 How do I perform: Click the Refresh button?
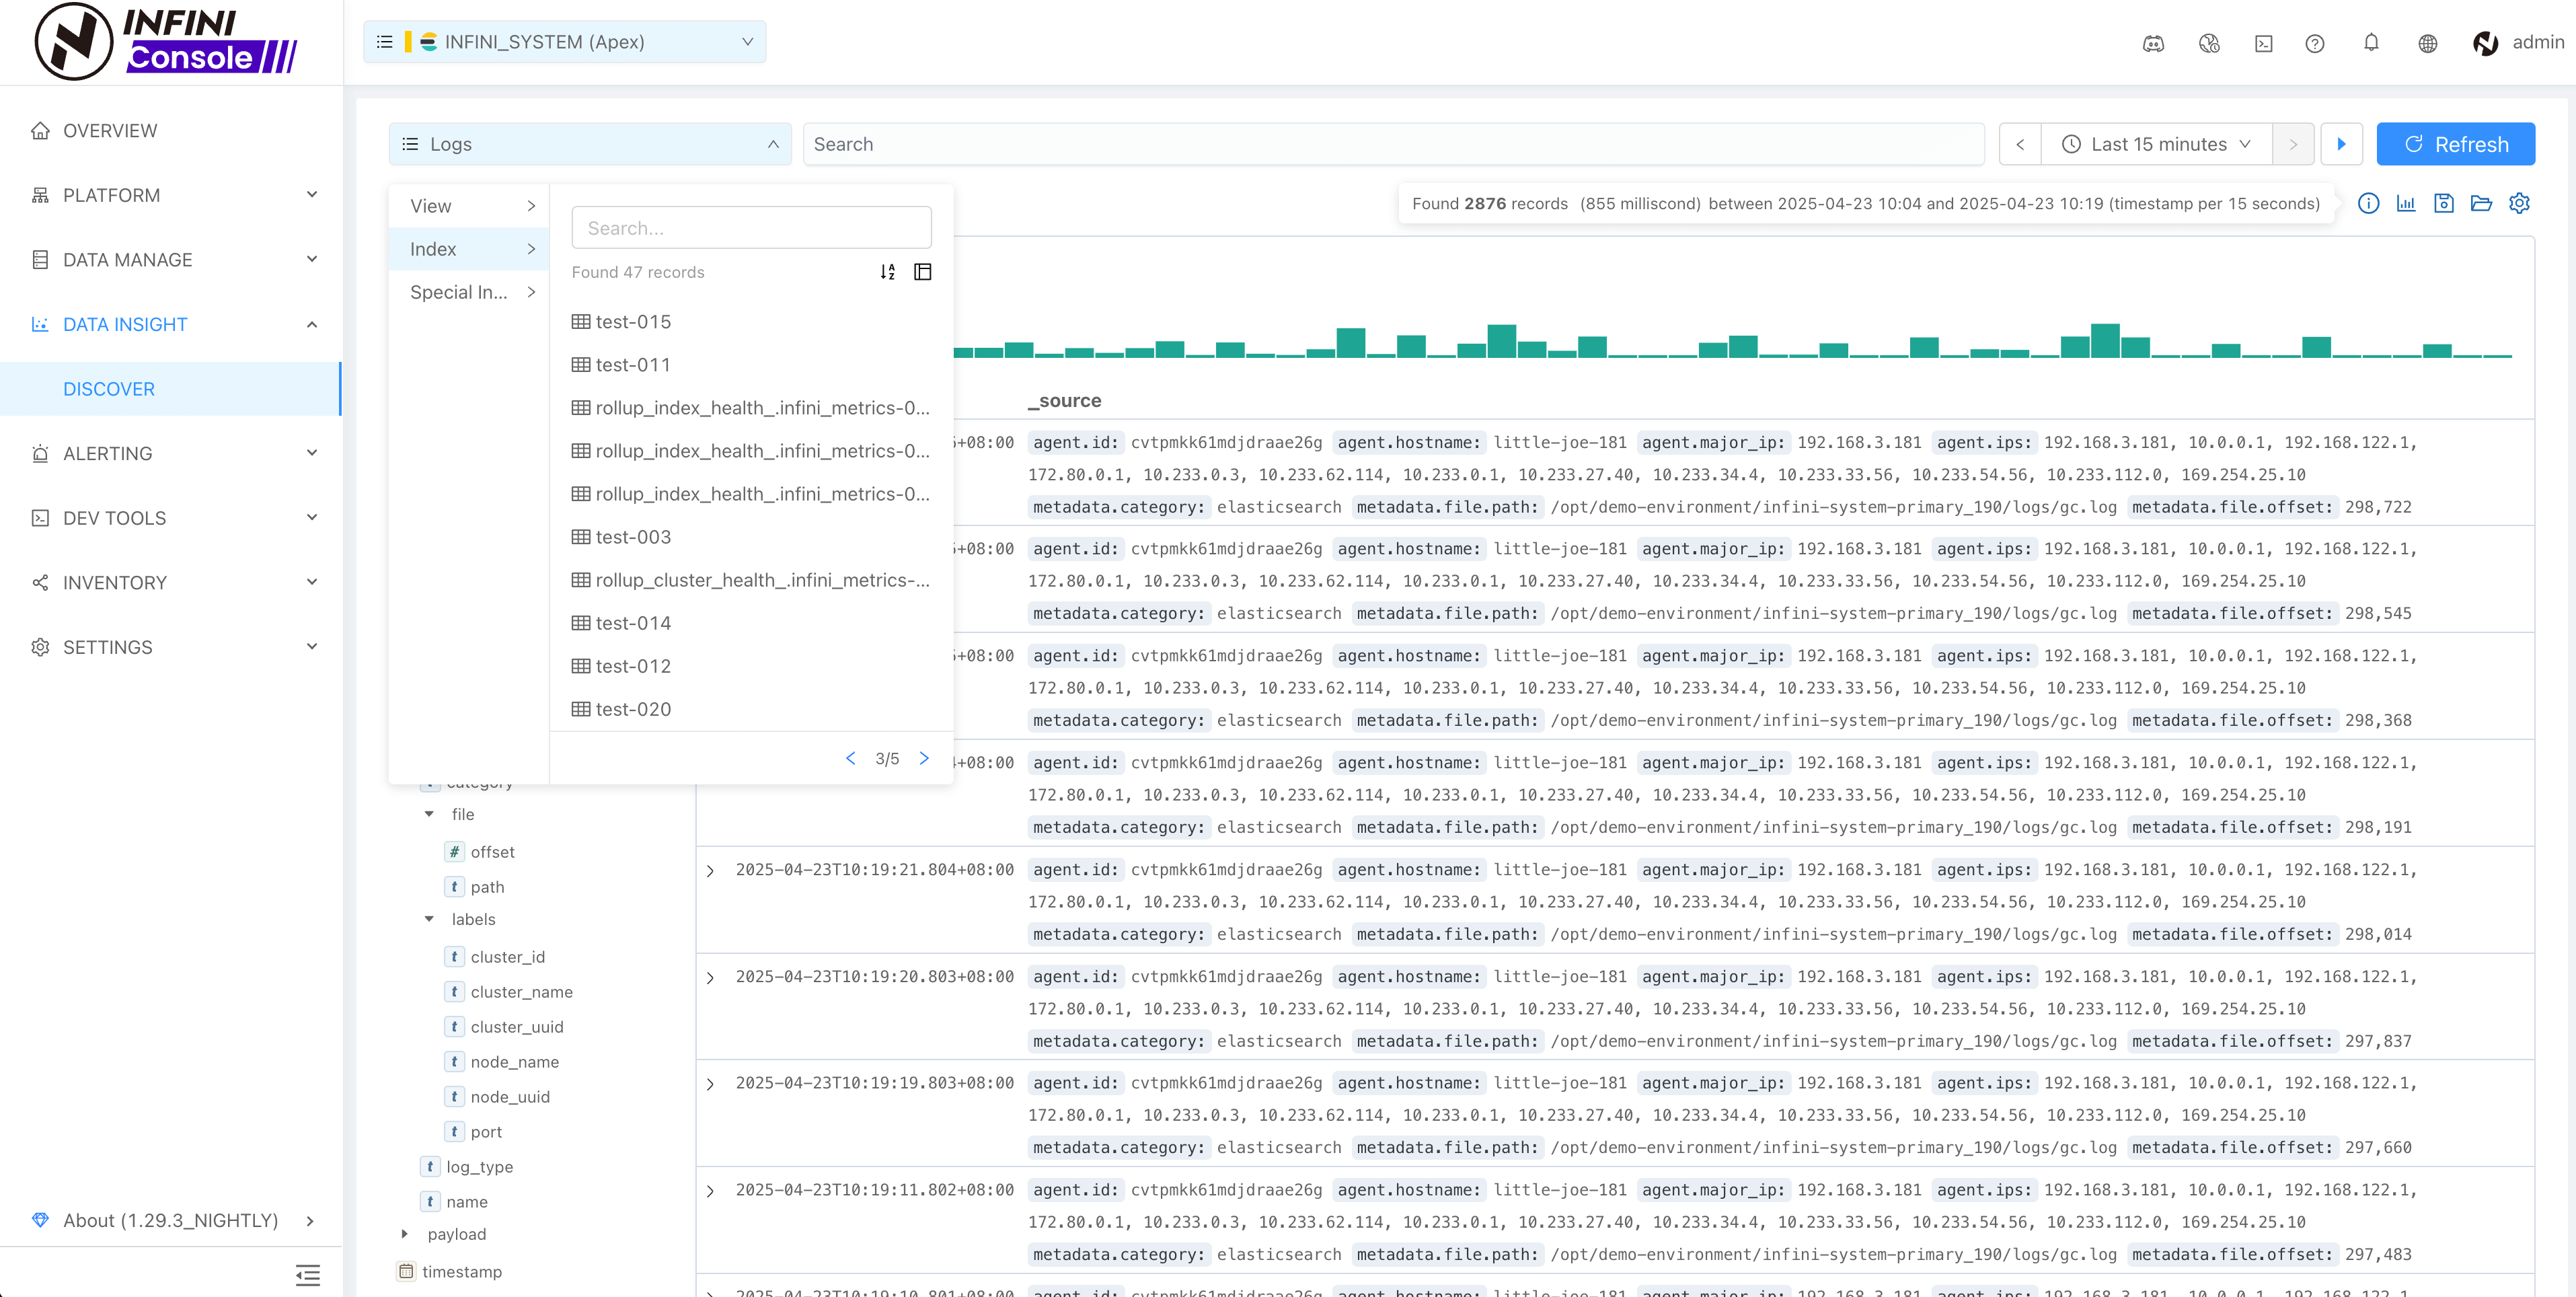(x=2455, y=144)
